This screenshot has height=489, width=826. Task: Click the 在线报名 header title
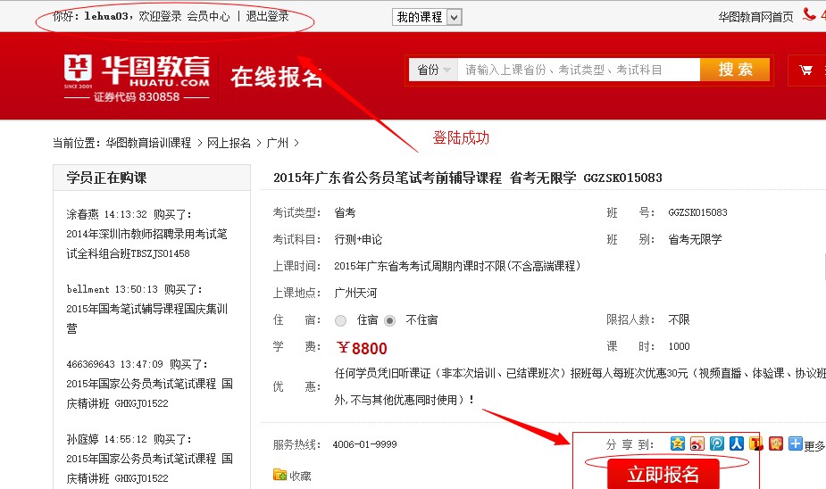click(x=277, y=78)
